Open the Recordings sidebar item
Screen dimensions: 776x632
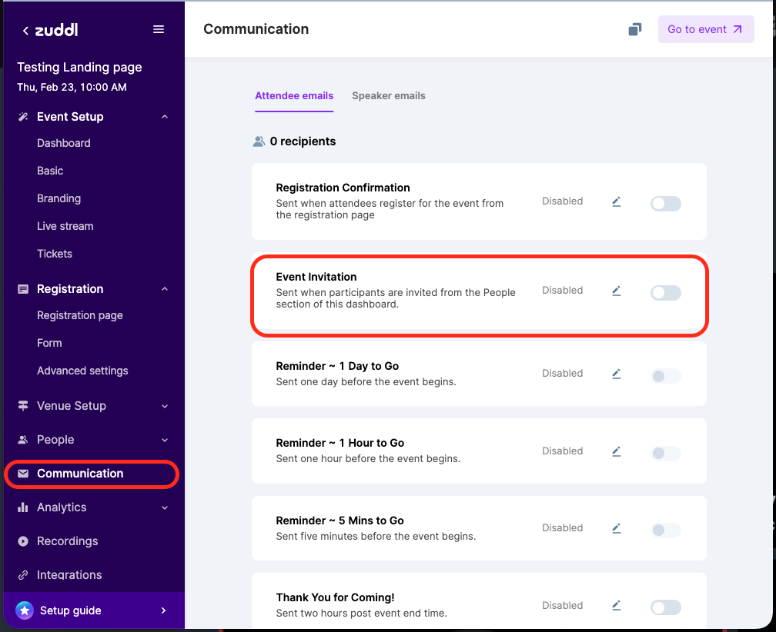tap(67, 541)
